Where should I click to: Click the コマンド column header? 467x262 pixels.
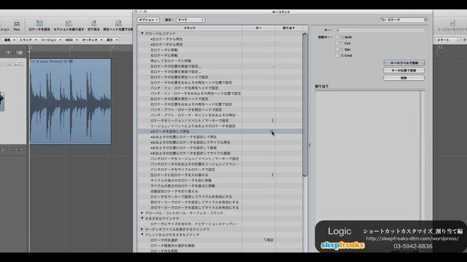tap(190, 28)
